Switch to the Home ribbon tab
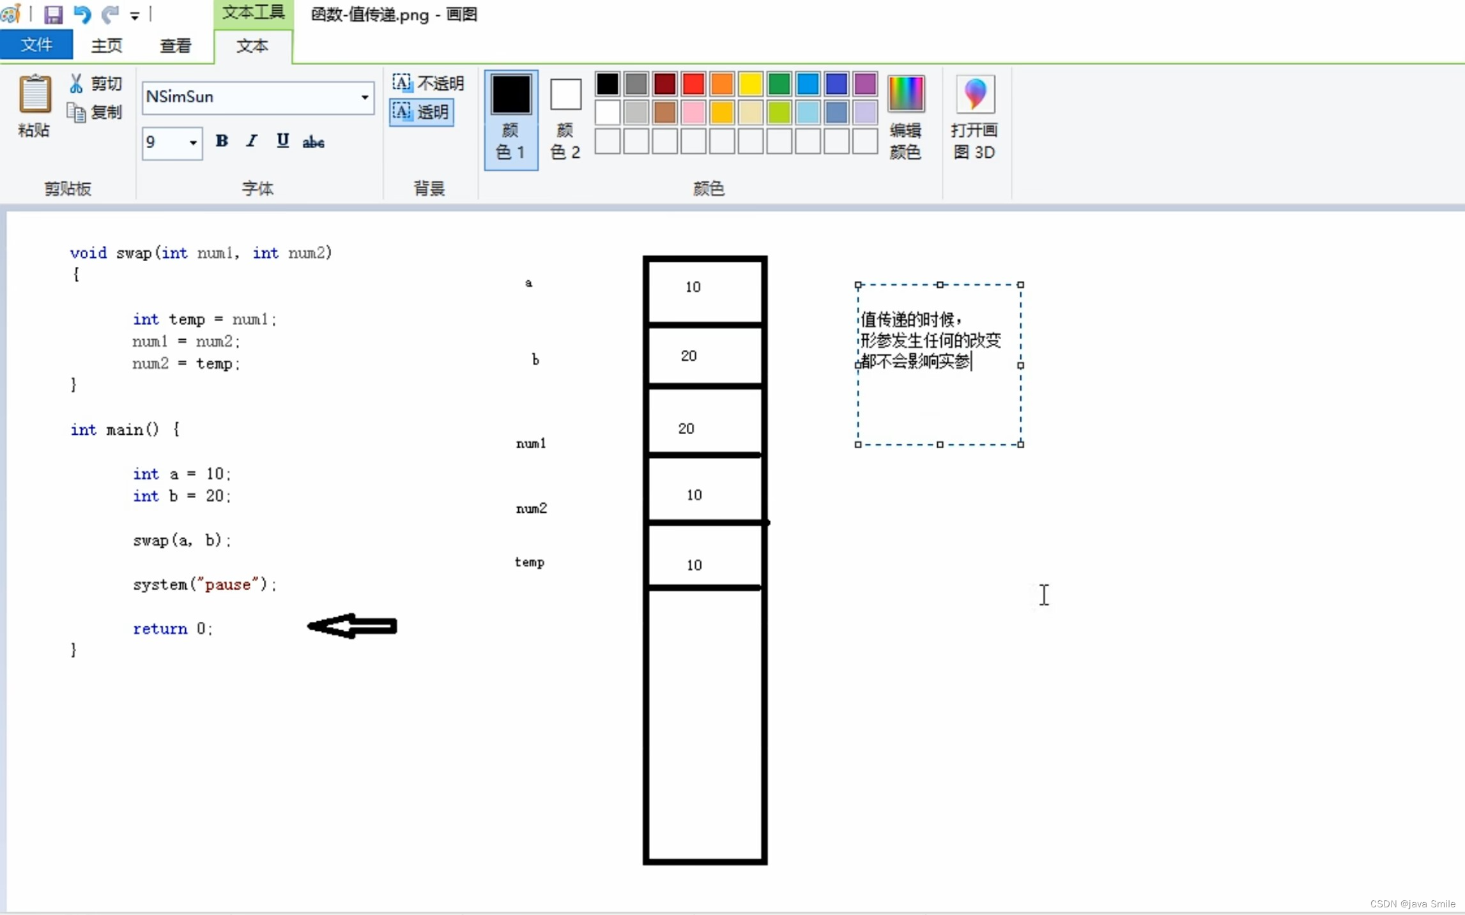 pos(106,46)
